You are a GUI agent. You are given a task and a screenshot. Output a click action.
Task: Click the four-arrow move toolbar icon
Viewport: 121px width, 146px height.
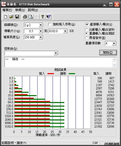pos(37,17)
